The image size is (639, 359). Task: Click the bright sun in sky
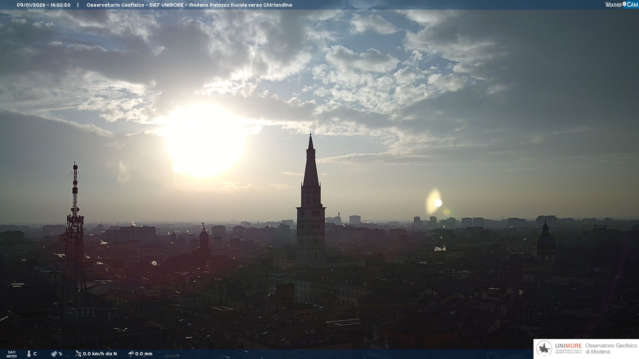click(x=205, y=140)
